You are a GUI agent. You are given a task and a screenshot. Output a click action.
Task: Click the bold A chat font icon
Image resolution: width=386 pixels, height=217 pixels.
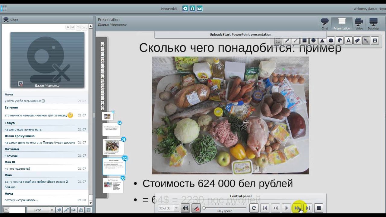pos(68,27)
